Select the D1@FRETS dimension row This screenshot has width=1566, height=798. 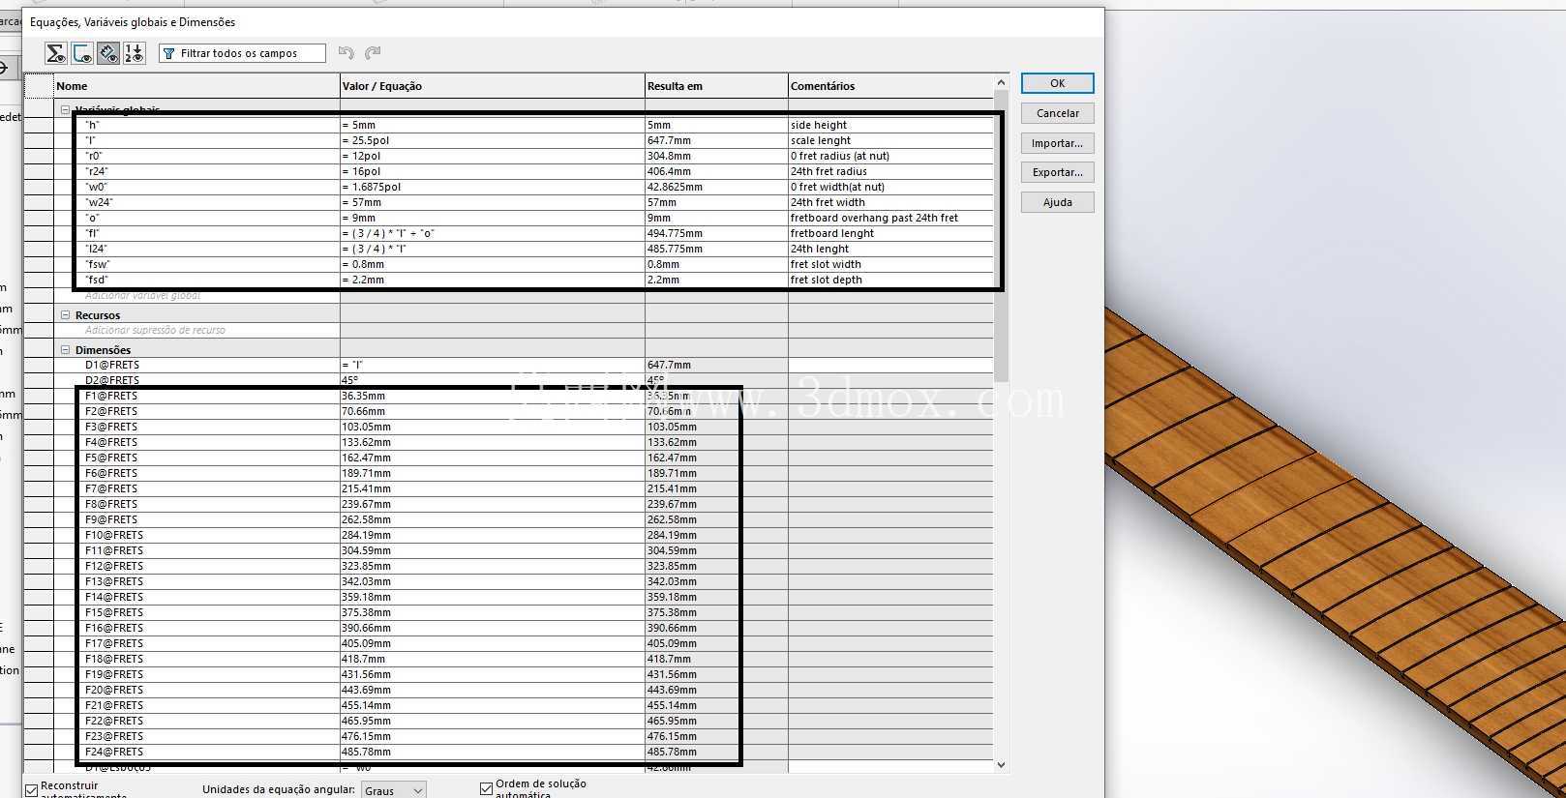[524, 365]
